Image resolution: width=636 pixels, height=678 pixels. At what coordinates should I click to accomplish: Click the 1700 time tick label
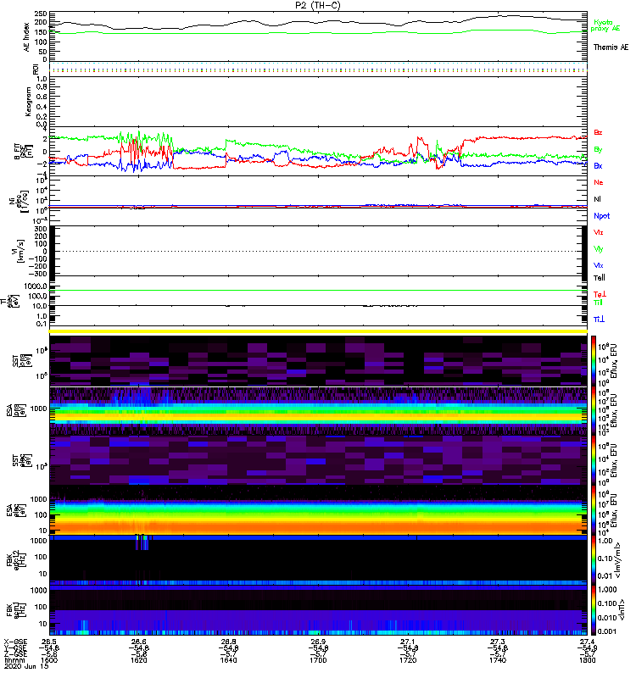[x=318, y=660]
